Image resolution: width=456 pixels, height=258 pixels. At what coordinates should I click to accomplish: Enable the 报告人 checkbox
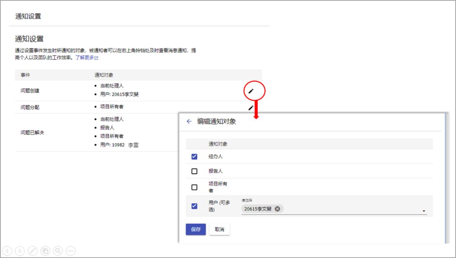[x=194, y=171]
